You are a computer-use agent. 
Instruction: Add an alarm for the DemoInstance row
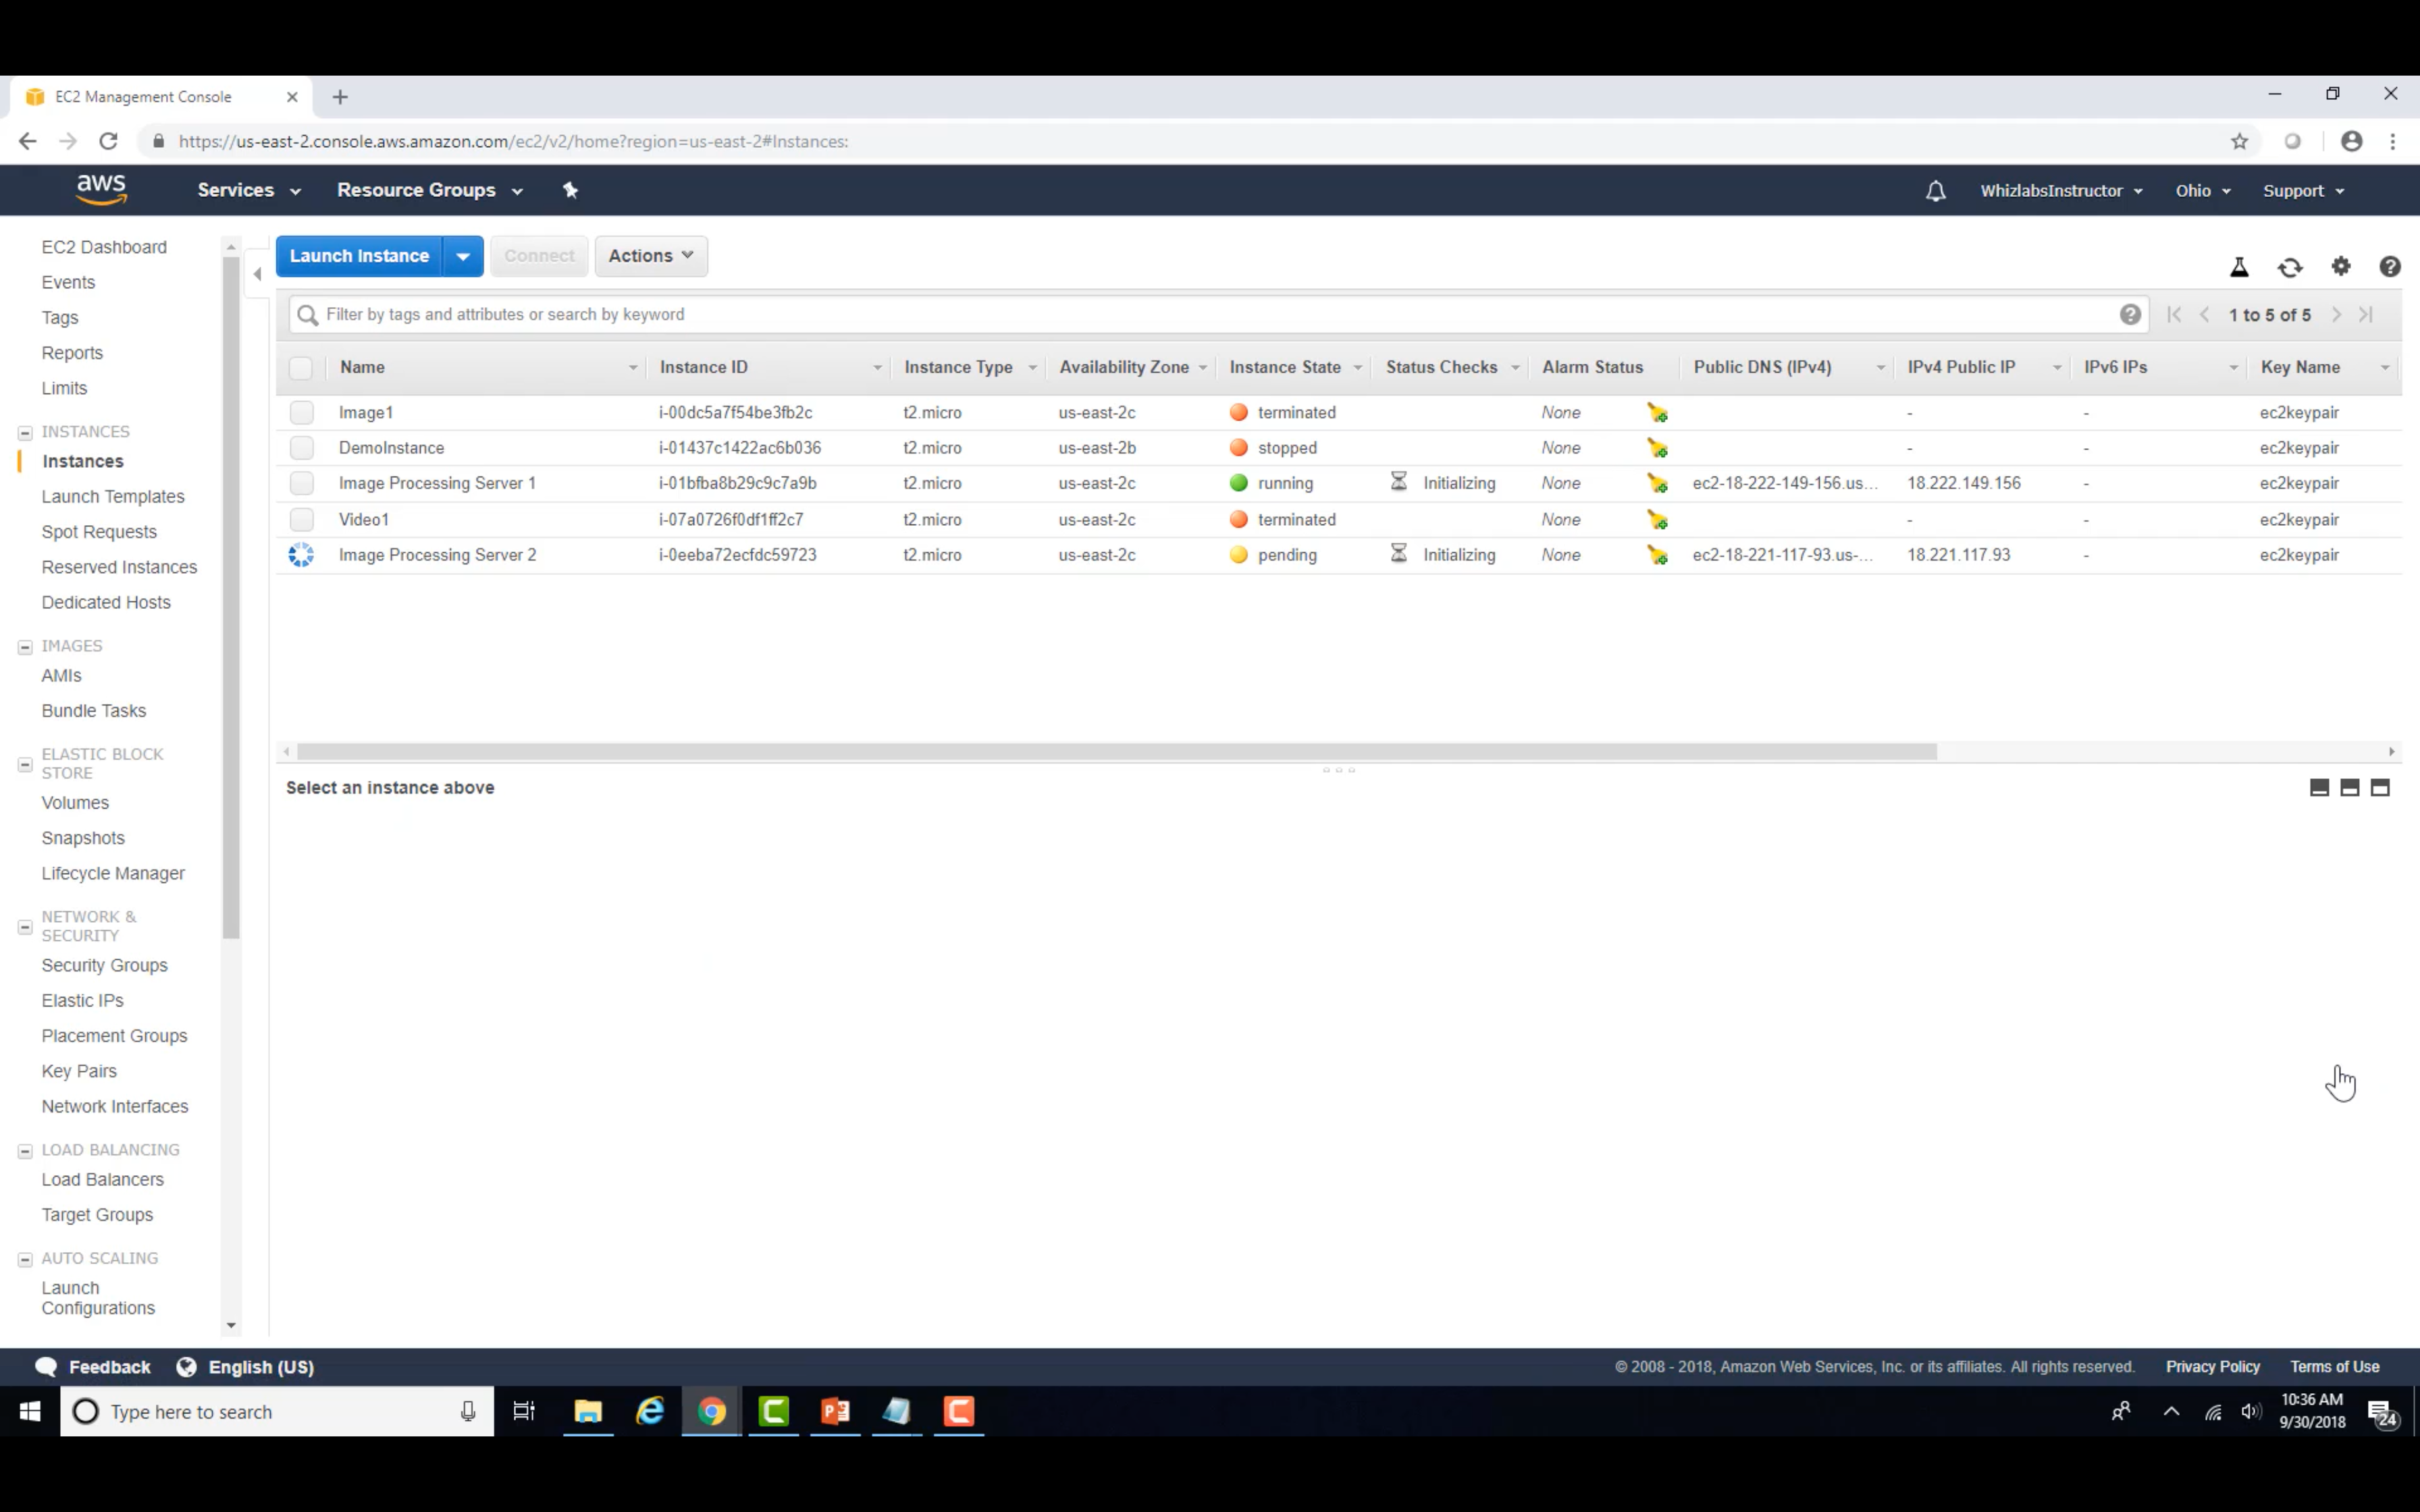click(1657, 448)
